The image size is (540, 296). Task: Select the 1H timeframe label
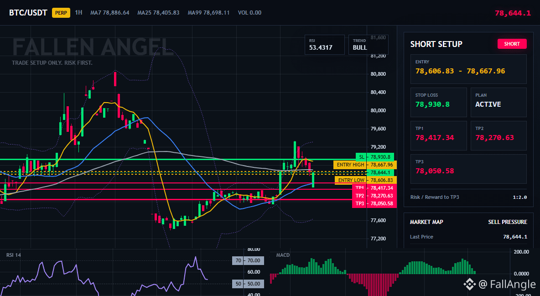point(78,12)
